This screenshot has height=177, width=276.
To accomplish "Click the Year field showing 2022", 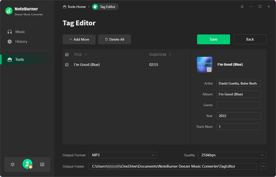I will 239,116.
